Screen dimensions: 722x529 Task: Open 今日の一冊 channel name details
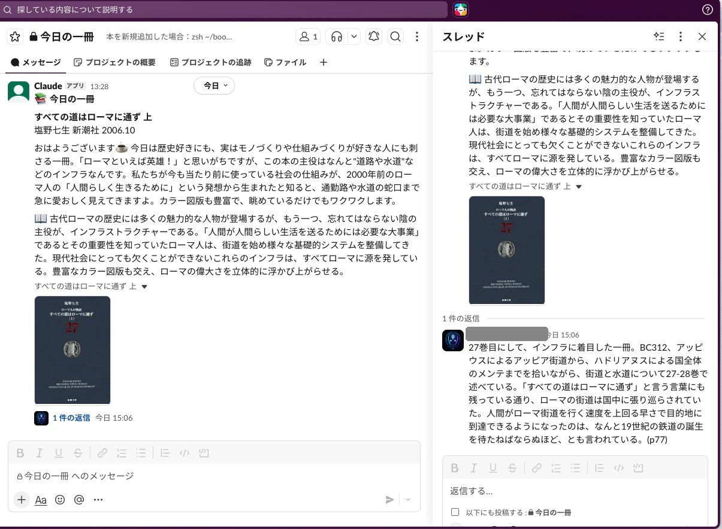[61, 37]
